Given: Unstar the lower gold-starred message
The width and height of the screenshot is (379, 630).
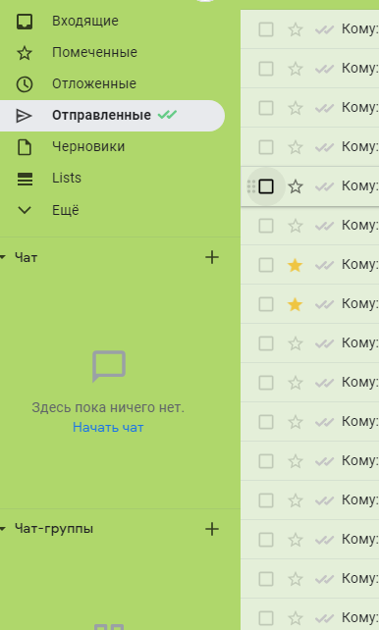Looking at the screenshot, I should [x=296, y=304].
